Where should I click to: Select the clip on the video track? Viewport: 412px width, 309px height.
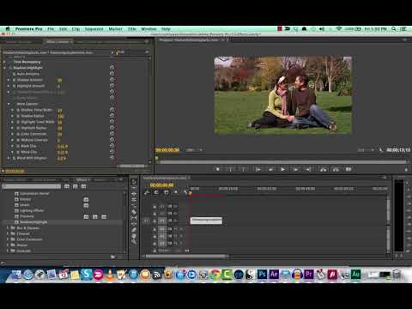206,221
